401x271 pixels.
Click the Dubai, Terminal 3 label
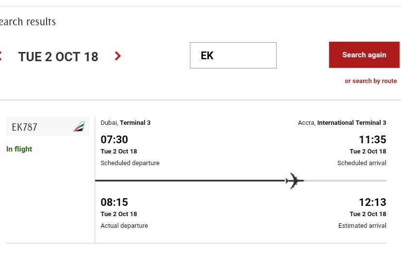(126, 122)
